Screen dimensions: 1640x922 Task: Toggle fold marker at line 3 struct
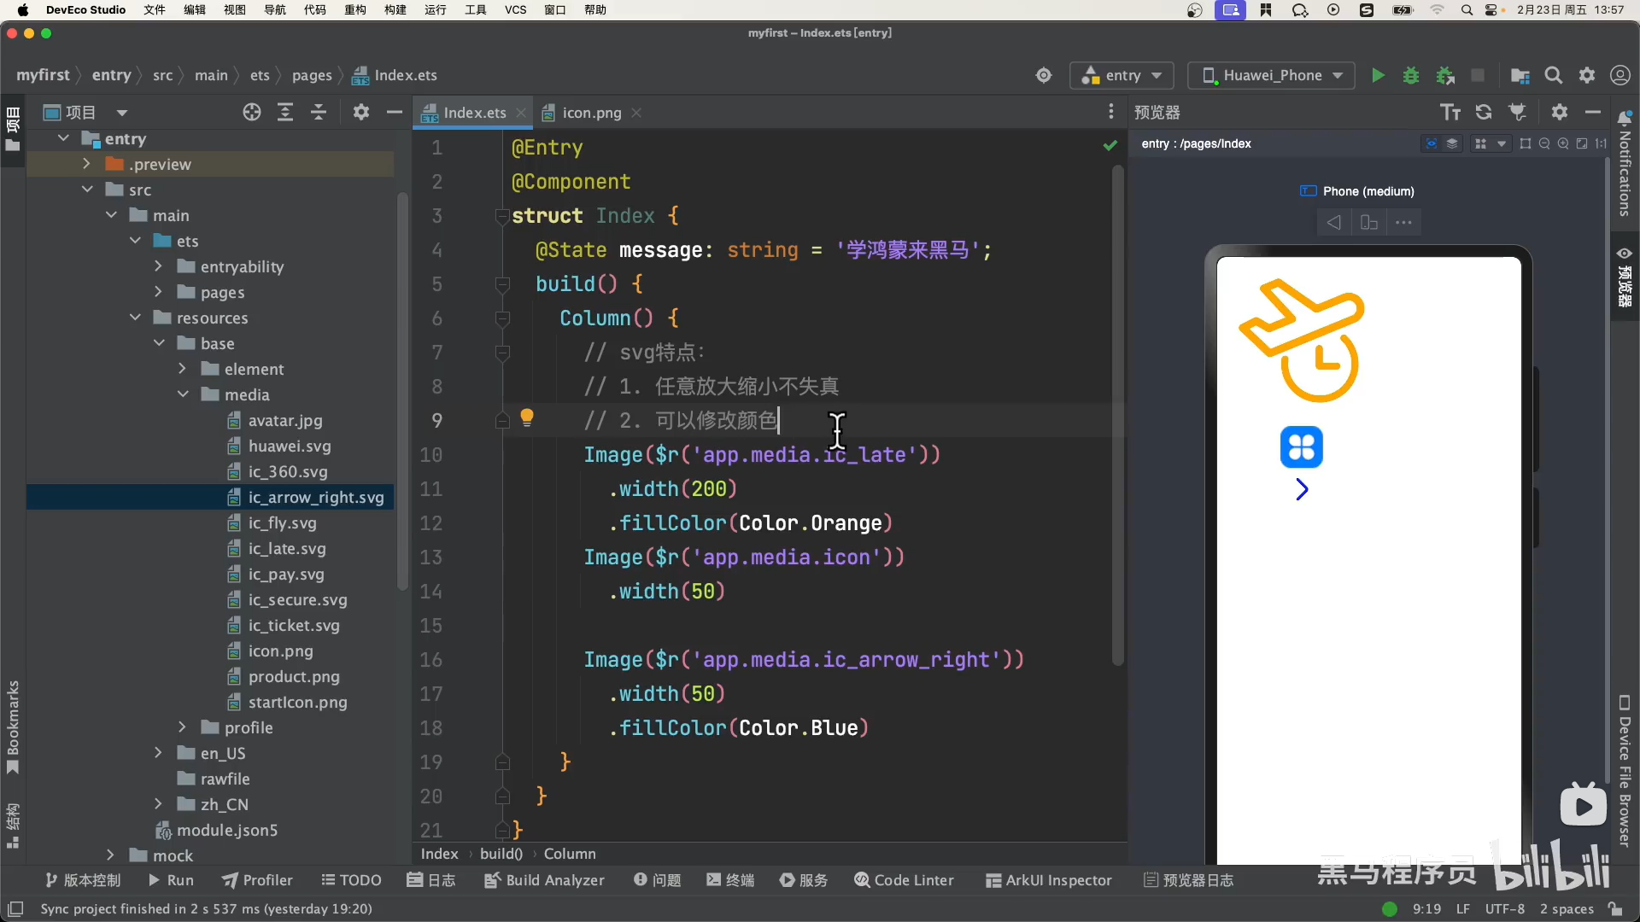coord(502,216)
